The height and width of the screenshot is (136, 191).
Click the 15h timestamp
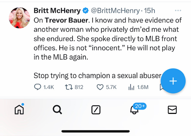pos(150,11)
